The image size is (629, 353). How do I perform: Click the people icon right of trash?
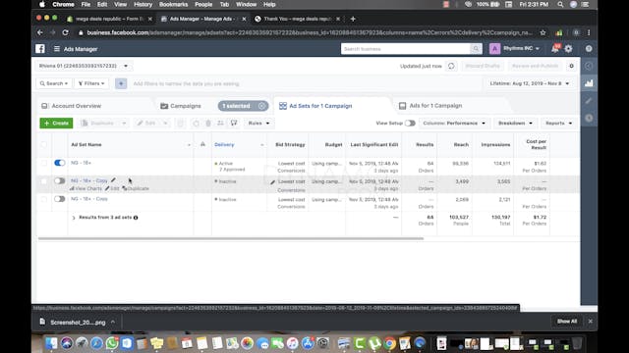220,124
